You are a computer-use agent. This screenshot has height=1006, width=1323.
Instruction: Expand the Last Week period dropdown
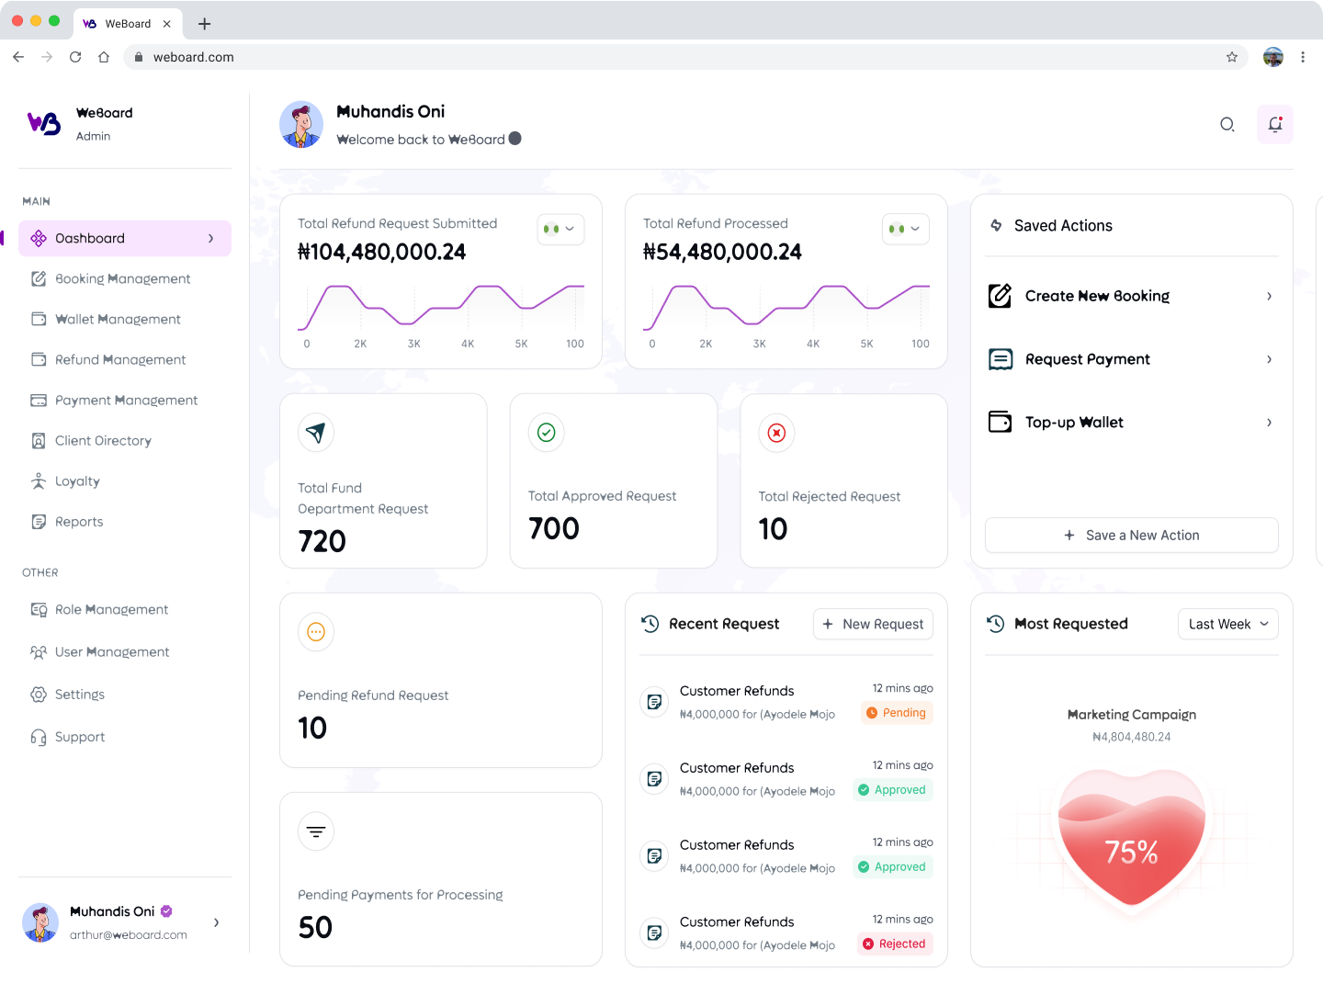(x=1227, y=624)
